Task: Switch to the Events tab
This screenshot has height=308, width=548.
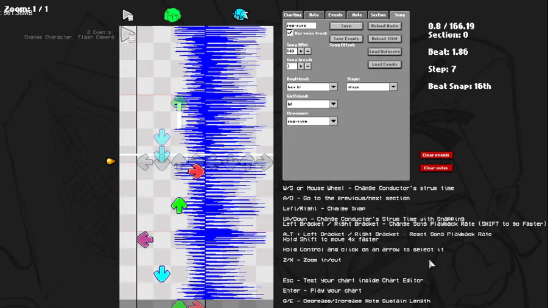Action: coord(335,15)
